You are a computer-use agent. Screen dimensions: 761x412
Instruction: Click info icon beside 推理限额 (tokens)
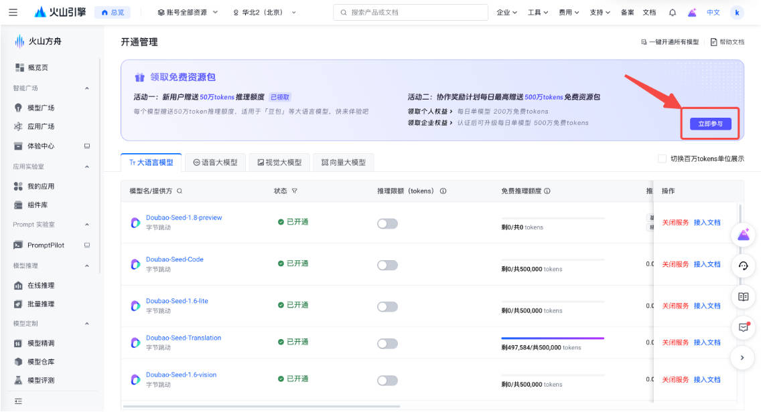443,191
